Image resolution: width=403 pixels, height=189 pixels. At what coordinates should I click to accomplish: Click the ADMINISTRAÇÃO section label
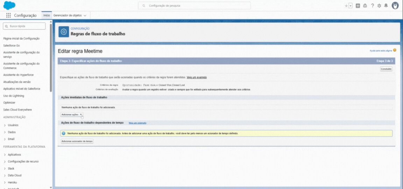(14, 117)
